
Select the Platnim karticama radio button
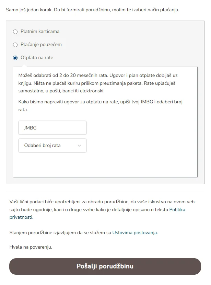15,32
